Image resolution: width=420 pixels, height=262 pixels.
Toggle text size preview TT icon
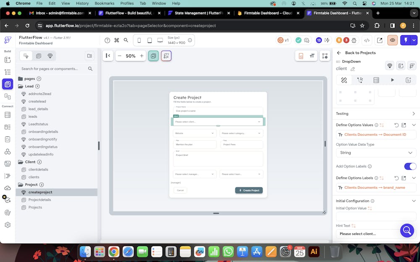312,56
